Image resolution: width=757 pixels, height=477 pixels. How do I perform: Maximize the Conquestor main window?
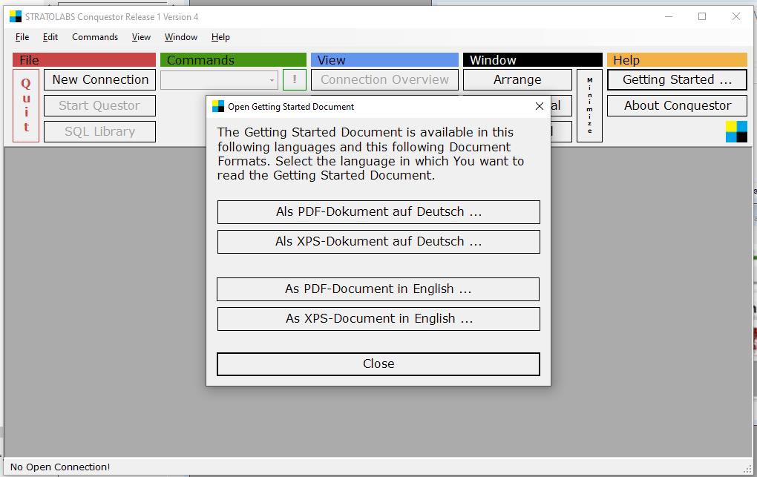click(702, 16)
